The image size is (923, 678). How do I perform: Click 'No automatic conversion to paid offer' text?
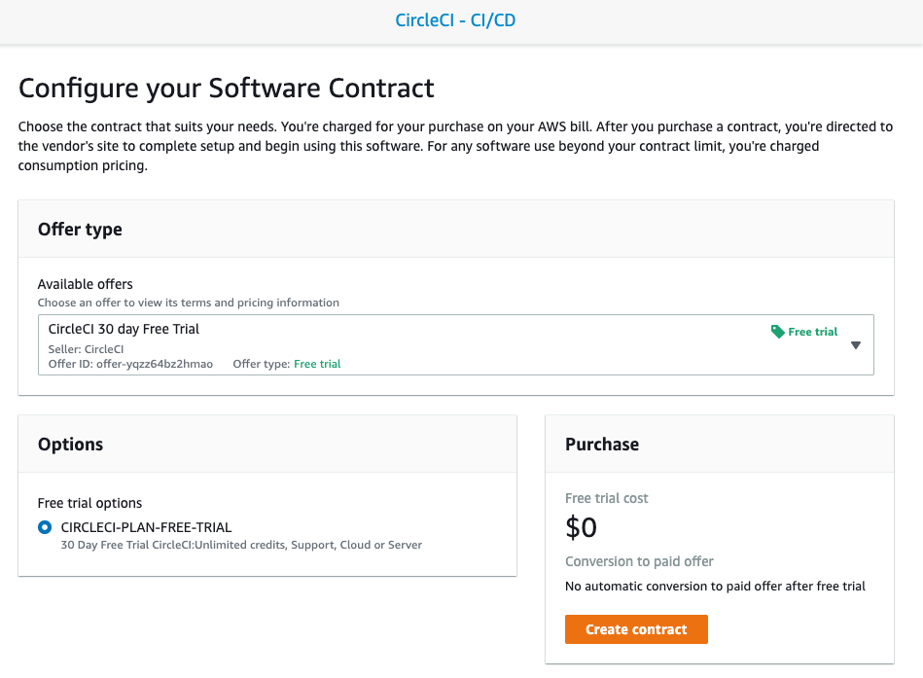715,587
